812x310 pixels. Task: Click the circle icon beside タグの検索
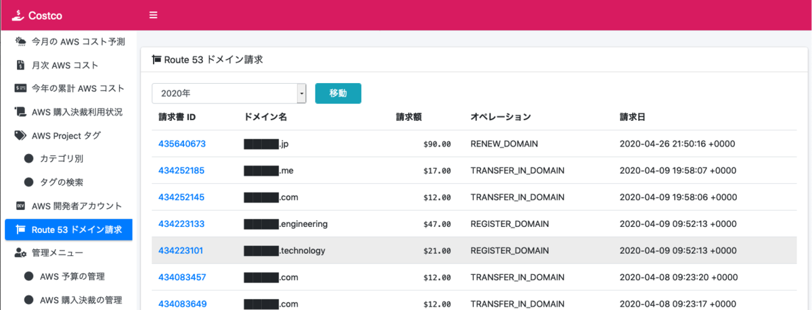(29, 182)
